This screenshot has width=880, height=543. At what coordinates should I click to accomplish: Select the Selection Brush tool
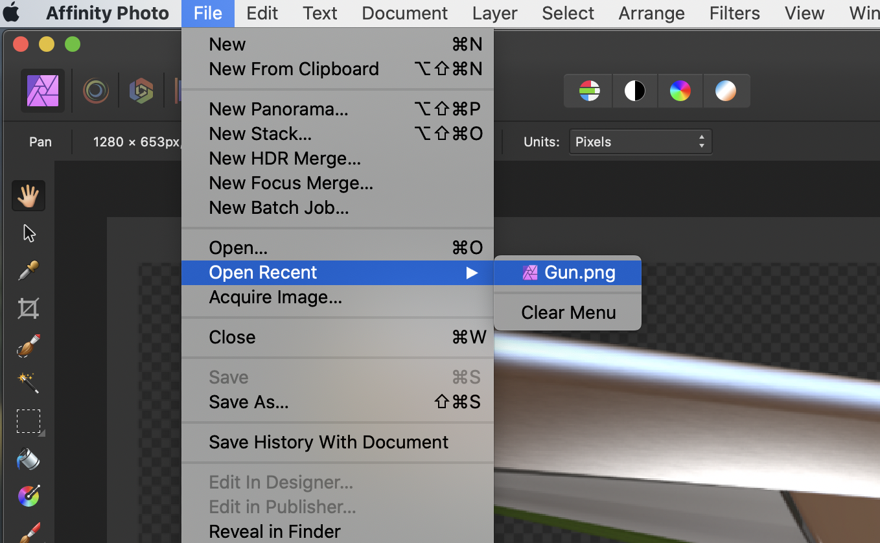pos(29,346)
